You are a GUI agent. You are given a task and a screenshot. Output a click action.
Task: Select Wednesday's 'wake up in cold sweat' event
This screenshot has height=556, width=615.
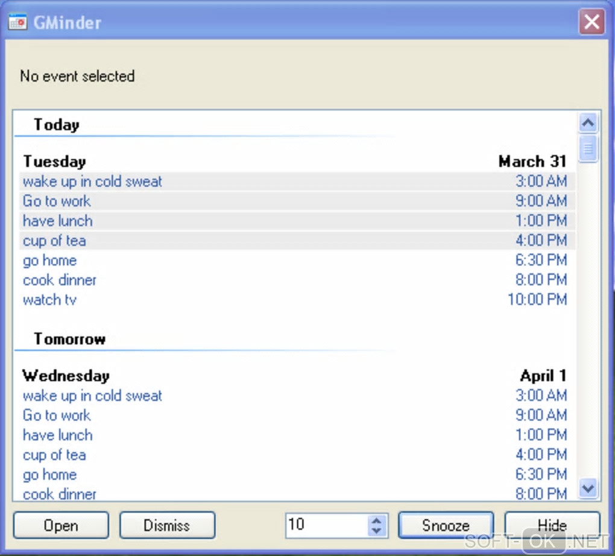click(x=297, y=396)
